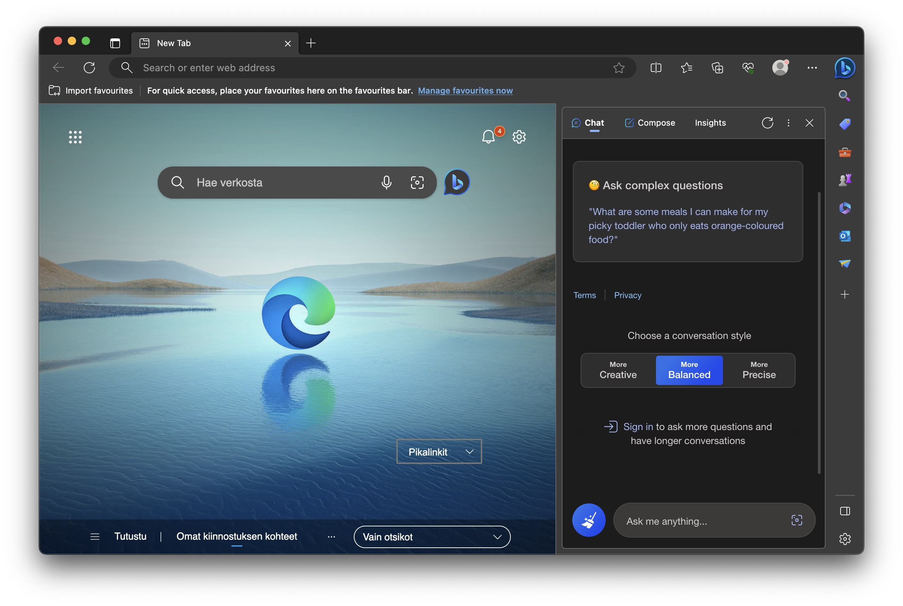
Task: Close the Copilot panel
Action: pos(809,123)
